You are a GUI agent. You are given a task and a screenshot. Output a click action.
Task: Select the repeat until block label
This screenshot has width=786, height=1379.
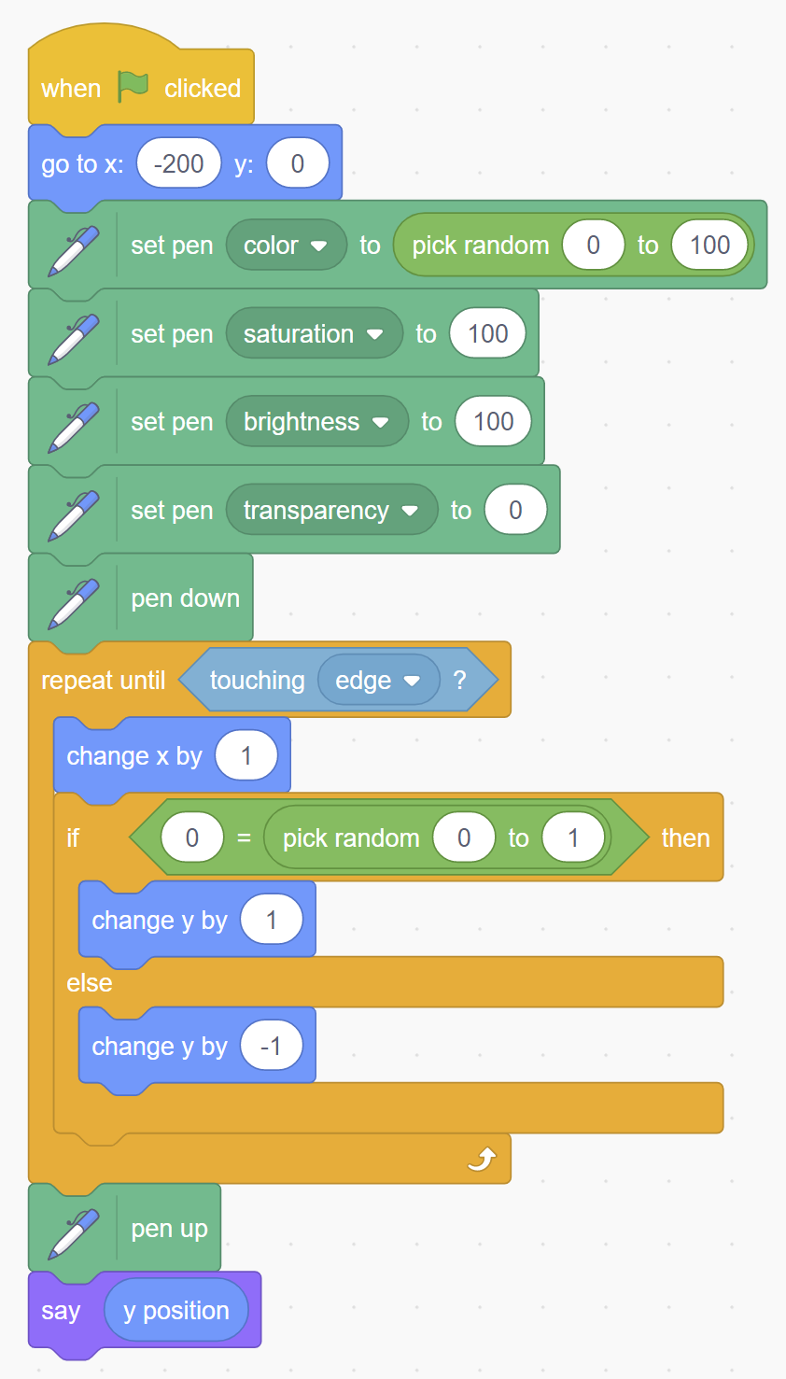(104, 681)
